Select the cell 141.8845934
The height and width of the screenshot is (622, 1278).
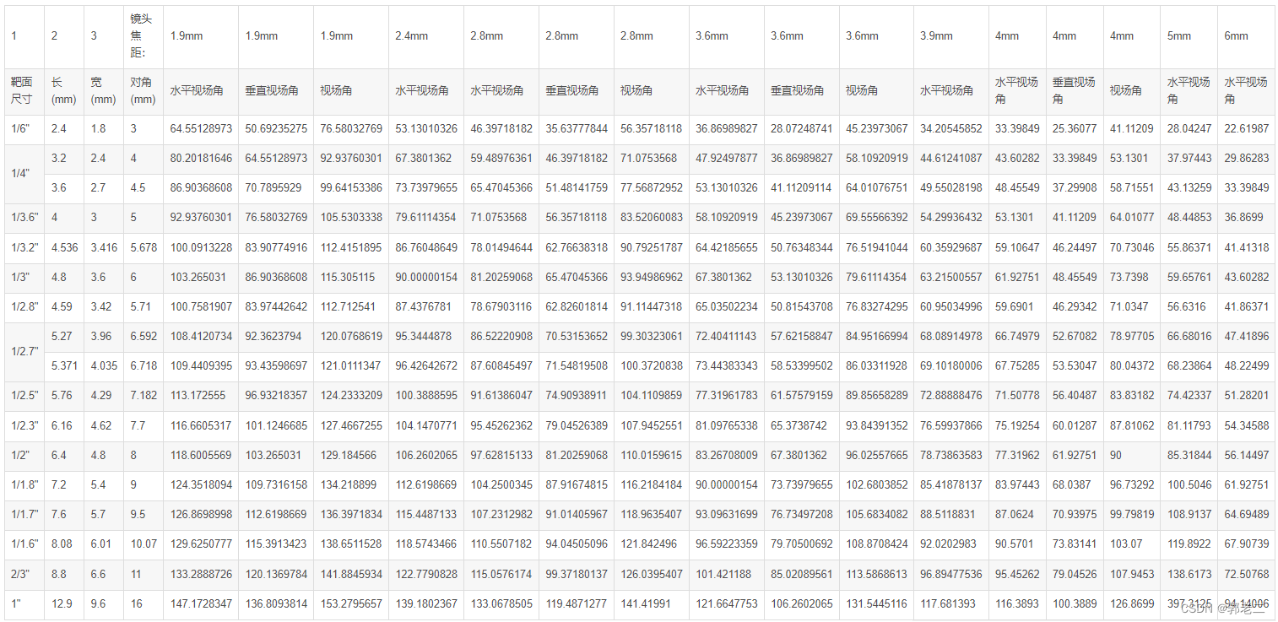coord(351,574)
